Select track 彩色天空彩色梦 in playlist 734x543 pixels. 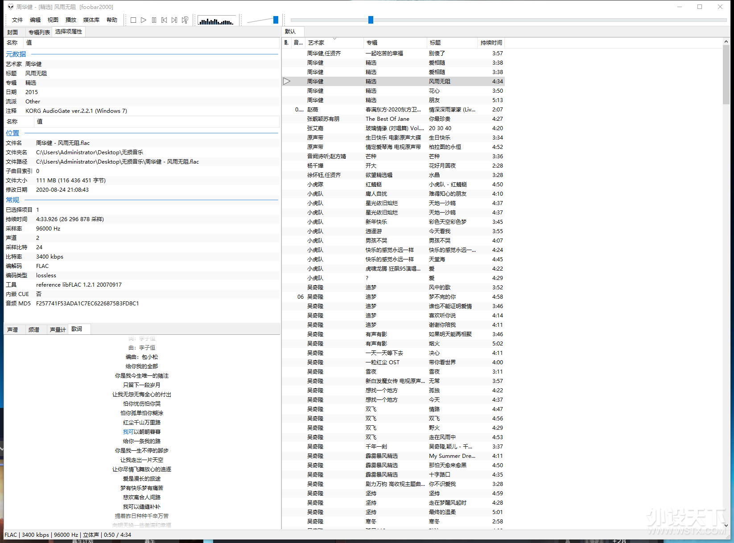coord(393,222)
